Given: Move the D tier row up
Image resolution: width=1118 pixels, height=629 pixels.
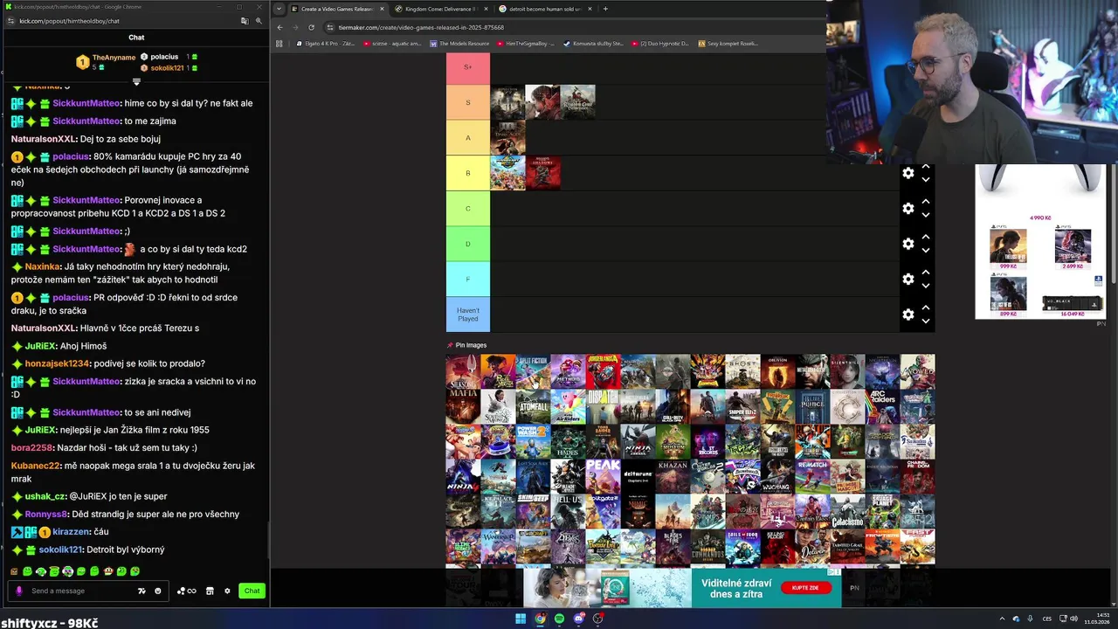Looking at the screenshot, I should coord(926,238).
